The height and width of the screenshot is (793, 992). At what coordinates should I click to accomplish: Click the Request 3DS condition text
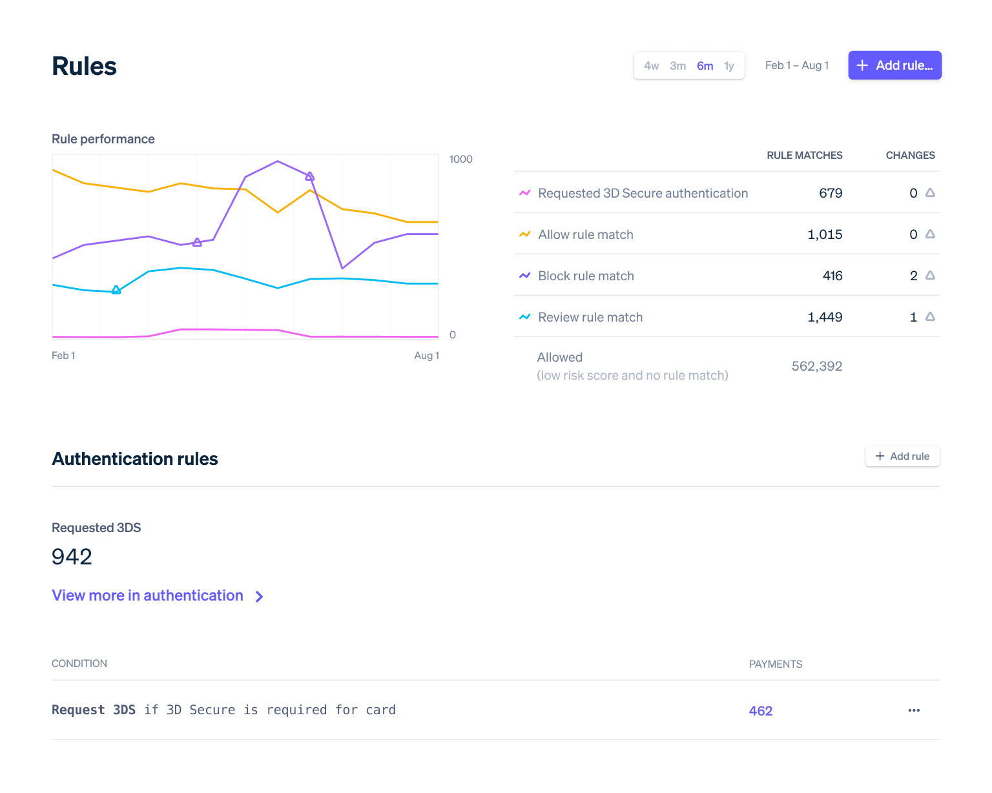tap(223, 710)
